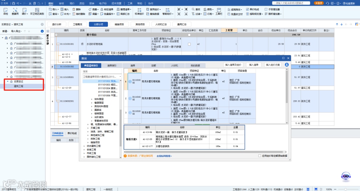The height and width of the screenshot is (191, 360).
Task: Click the 去指标网看看 link
Action: coord(164,156)
